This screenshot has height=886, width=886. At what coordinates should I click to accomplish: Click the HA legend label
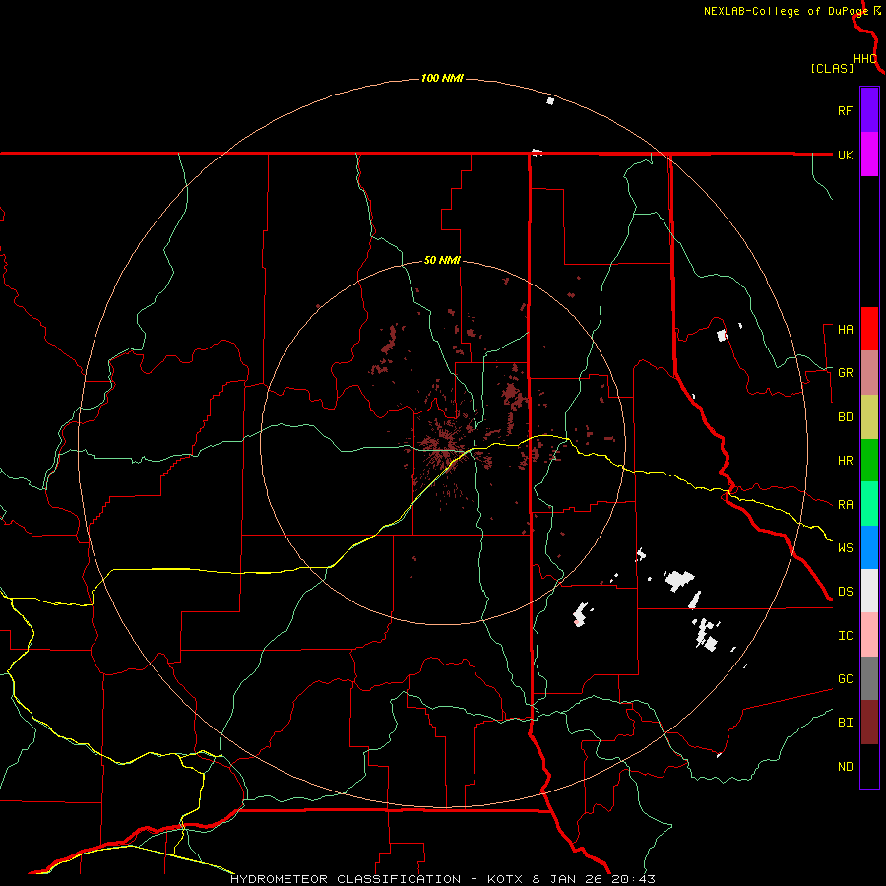point(845,330)
